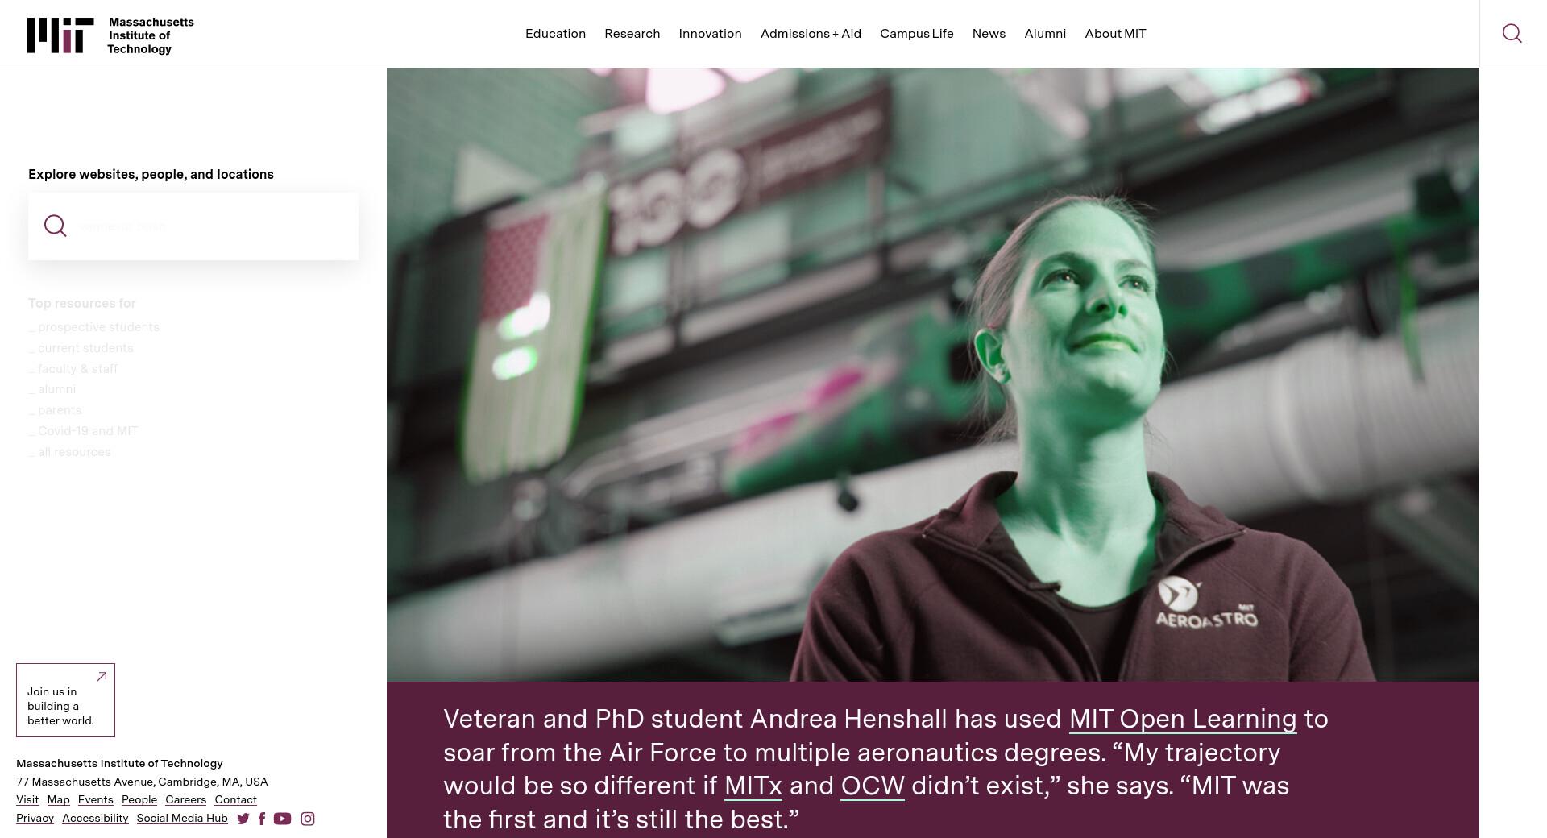Click the explore websites search field

(193, 226)
